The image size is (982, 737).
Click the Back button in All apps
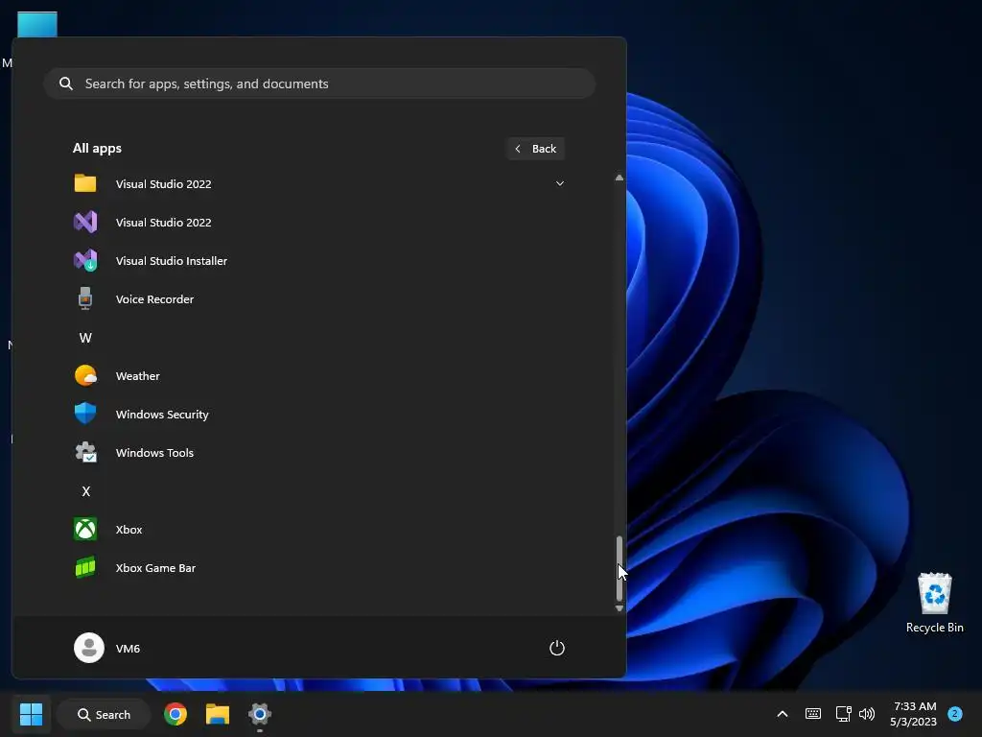536,149
